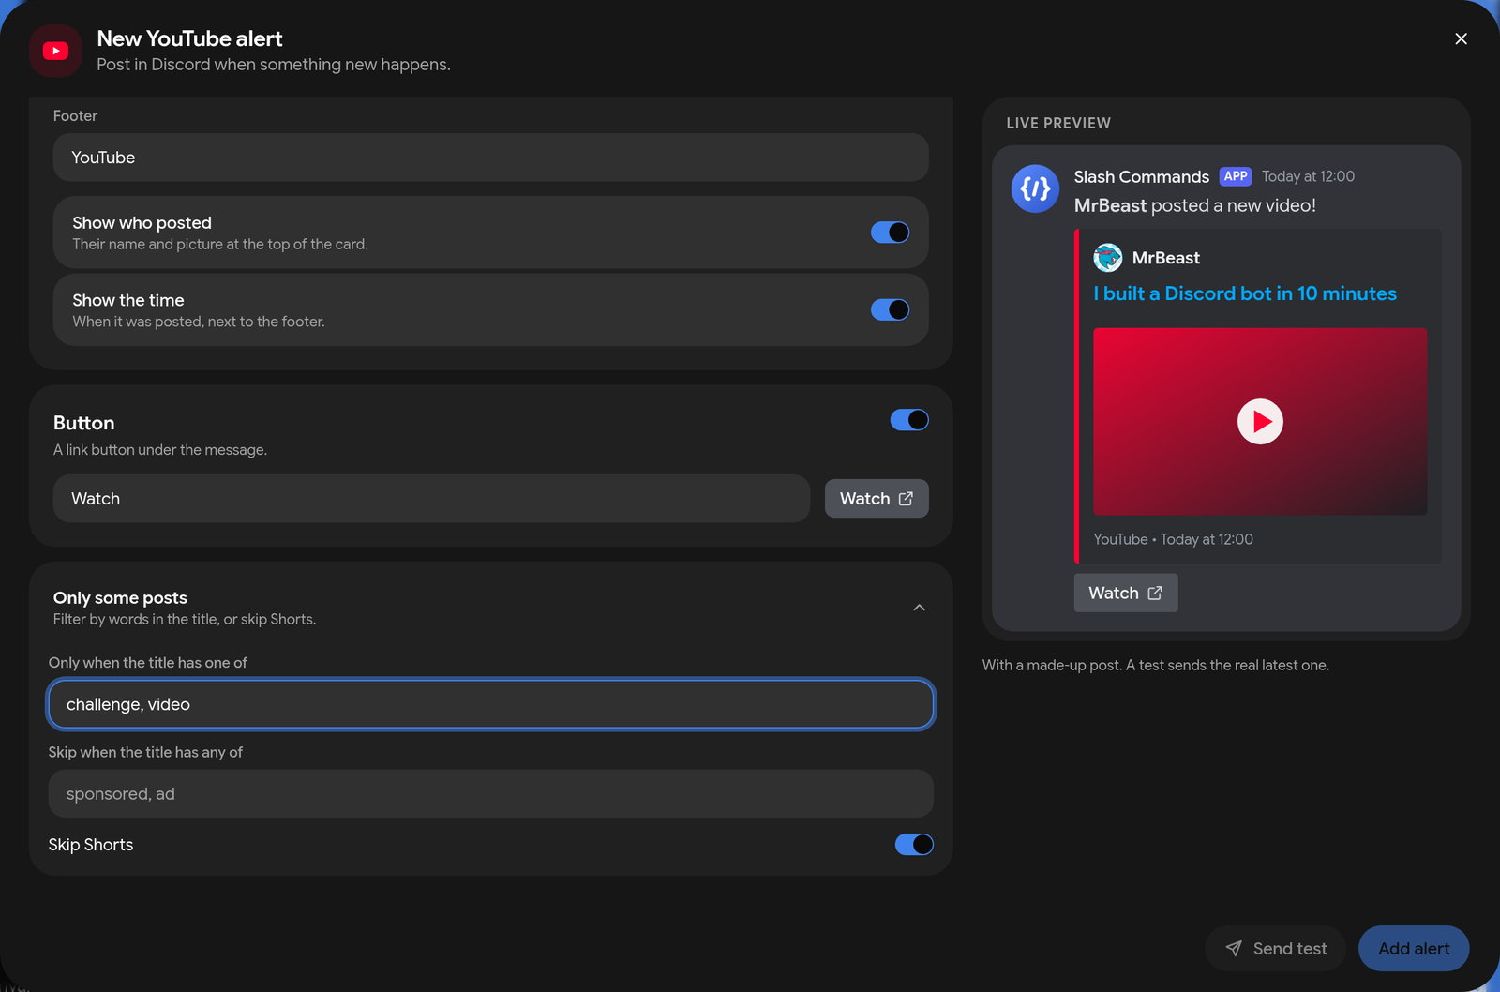Click the Footer text field containing YouTube
This screenshot has height=992, width=1500.
(x=491, y=158)
